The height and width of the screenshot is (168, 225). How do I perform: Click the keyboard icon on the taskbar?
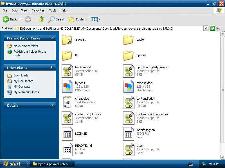[191, 164]
